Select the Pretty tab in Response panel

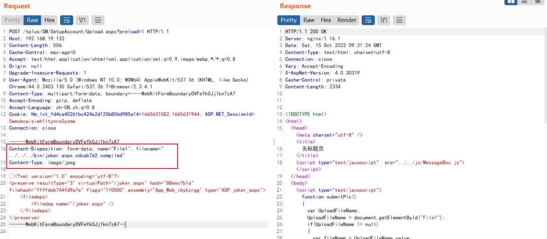pyautogui.click(x=288, y=20)
